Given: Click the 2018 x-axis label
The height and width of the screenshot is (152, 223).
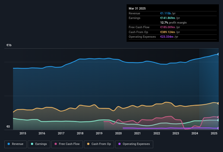Looking at the screenshot, I should [x=80, y=133].
